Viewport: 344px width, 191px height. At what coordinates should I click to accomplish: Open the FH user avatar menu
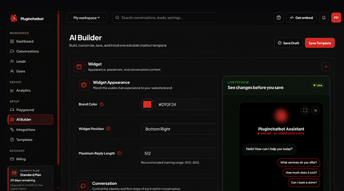click(336, 18)
